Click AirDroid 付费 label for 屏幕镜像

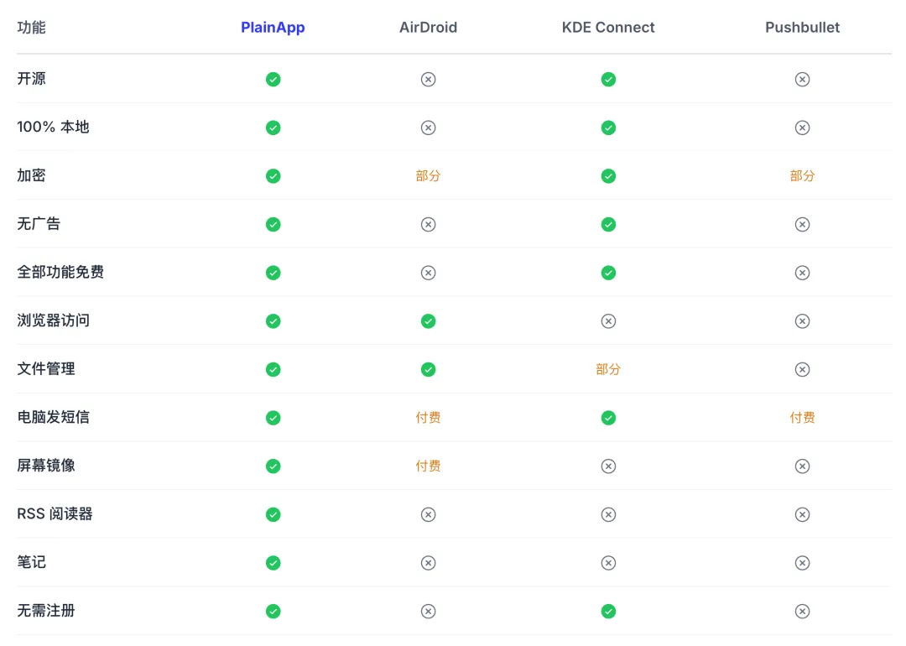tap(428, 466)
